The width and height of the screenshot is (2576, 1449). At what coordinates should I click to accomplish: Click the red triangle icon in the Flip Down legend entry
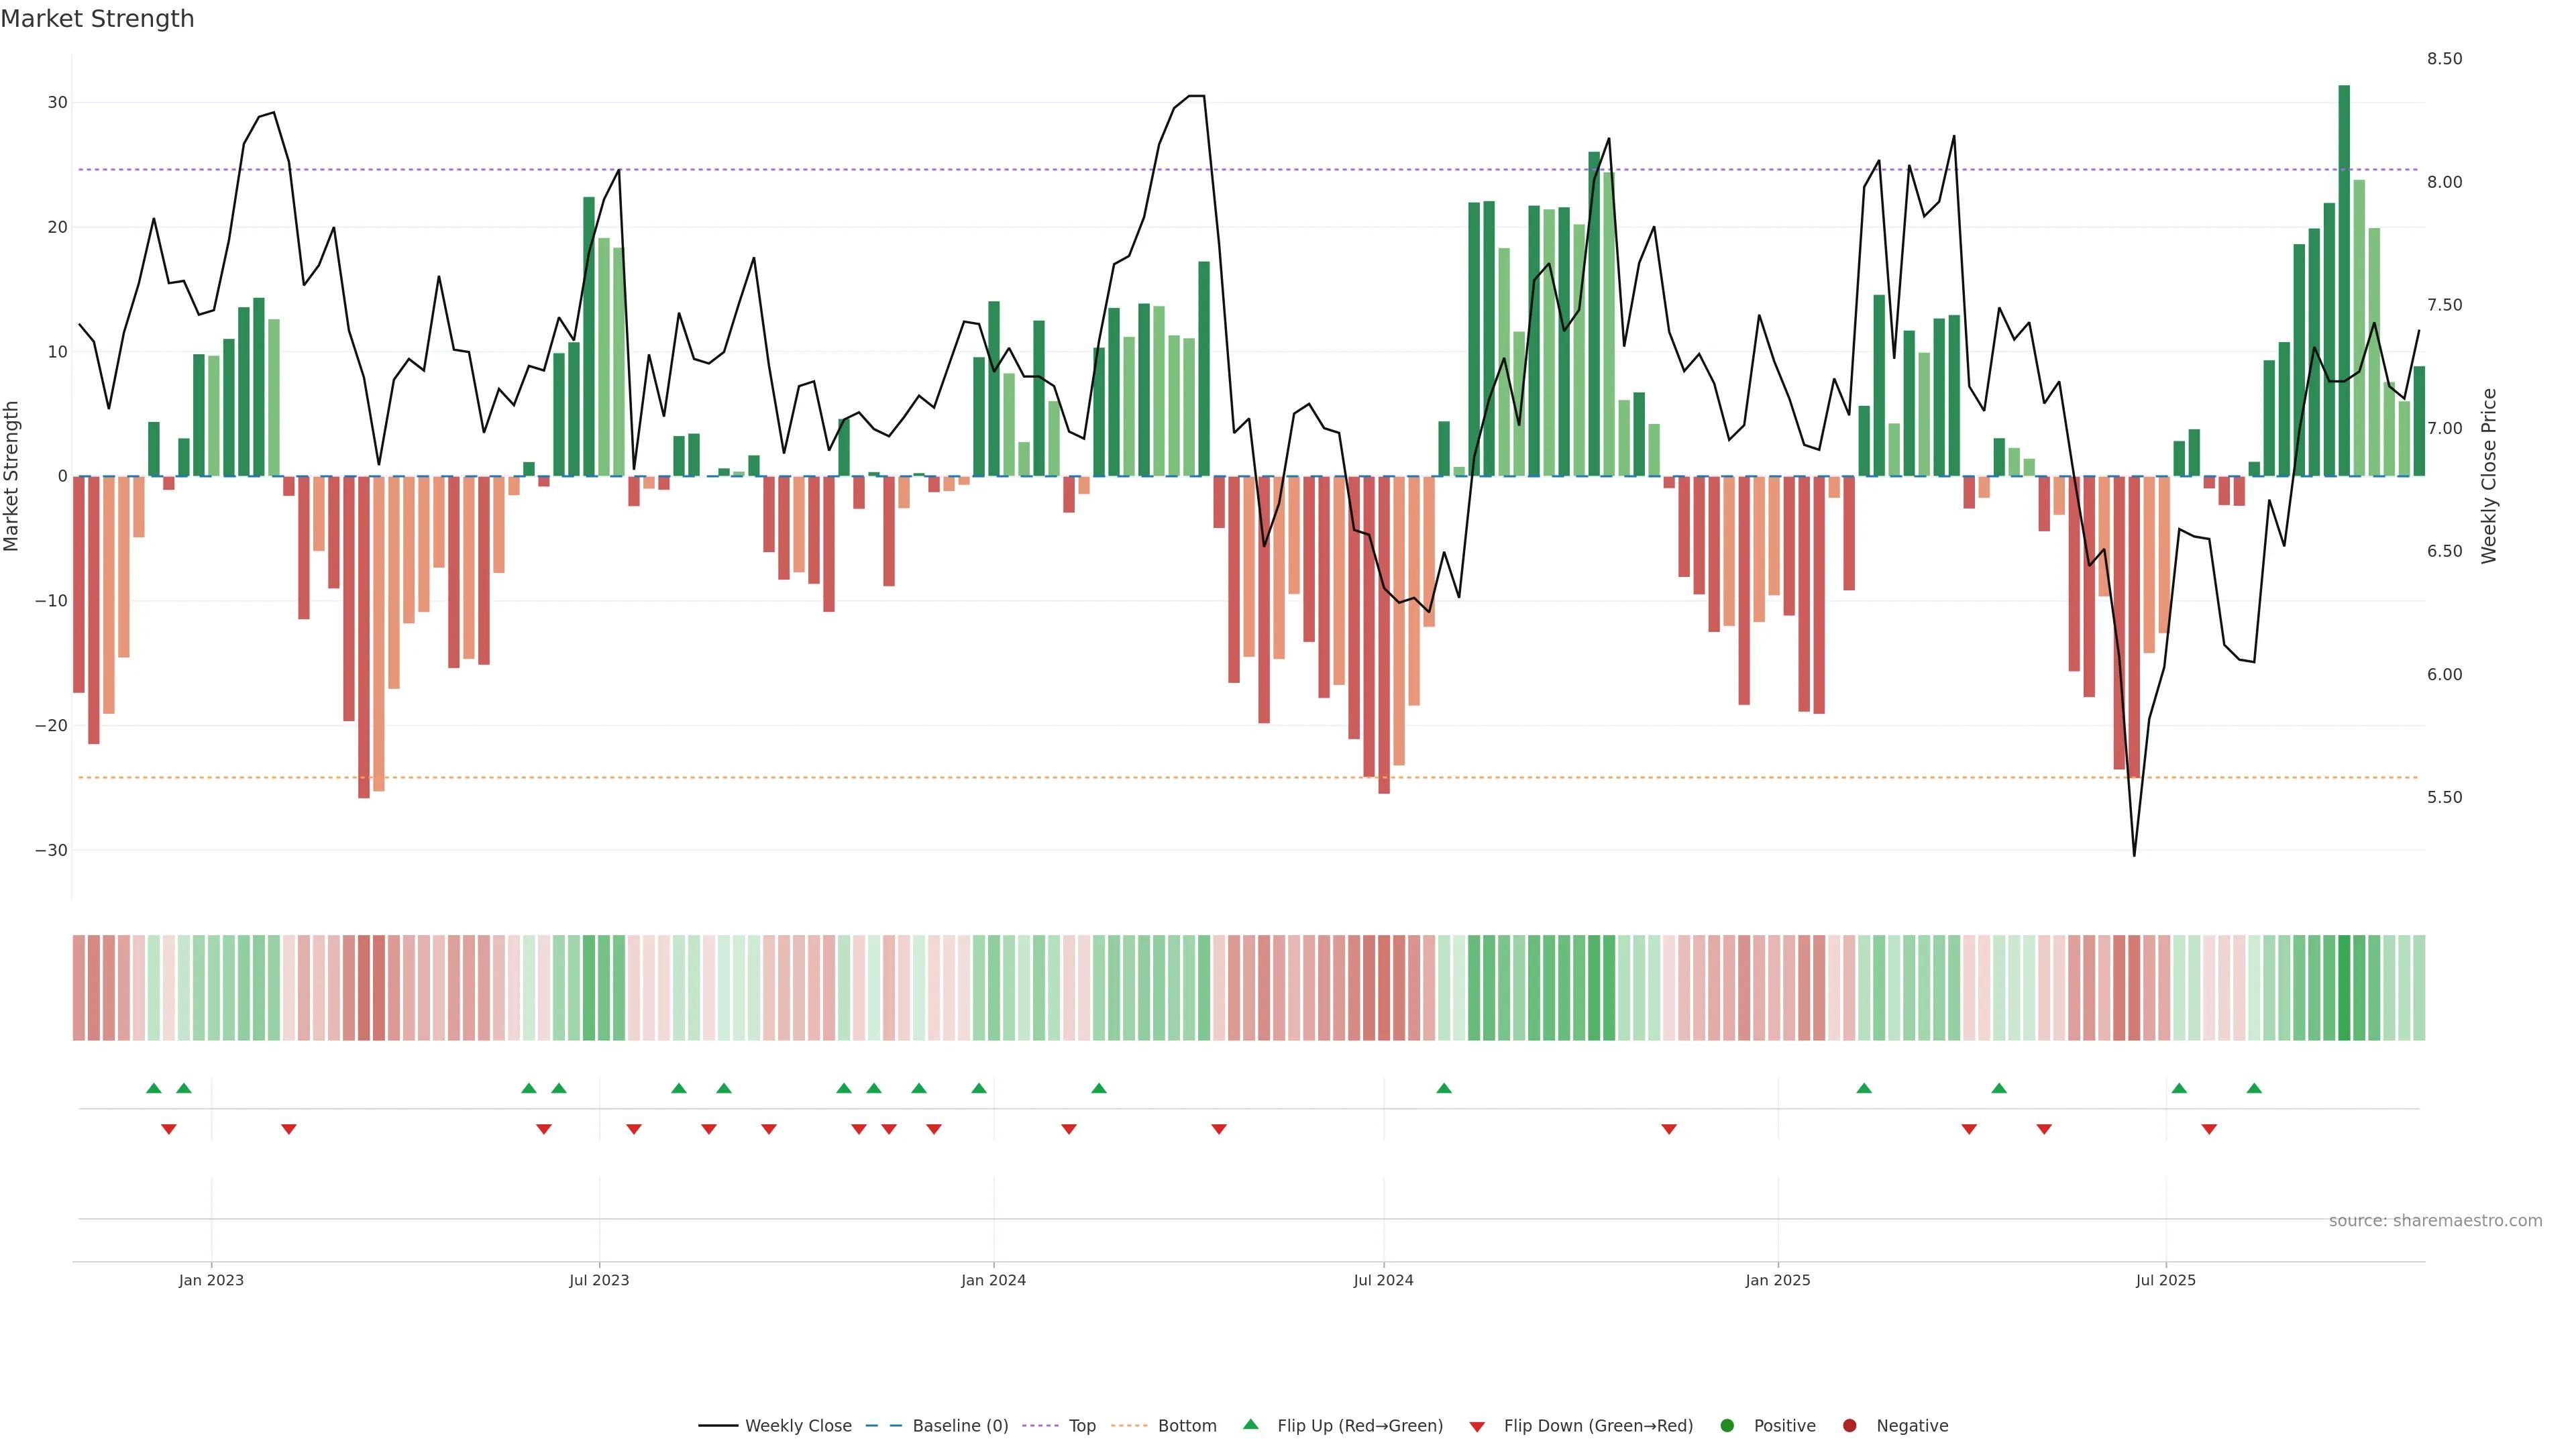[1477, 1426]
